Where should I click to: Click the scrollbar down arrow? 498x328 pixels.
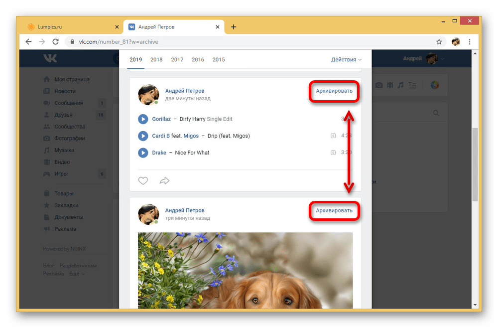[475, 305]
